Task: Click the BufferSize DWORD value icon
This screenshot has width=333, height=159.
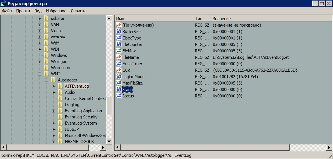Action: 118,31
